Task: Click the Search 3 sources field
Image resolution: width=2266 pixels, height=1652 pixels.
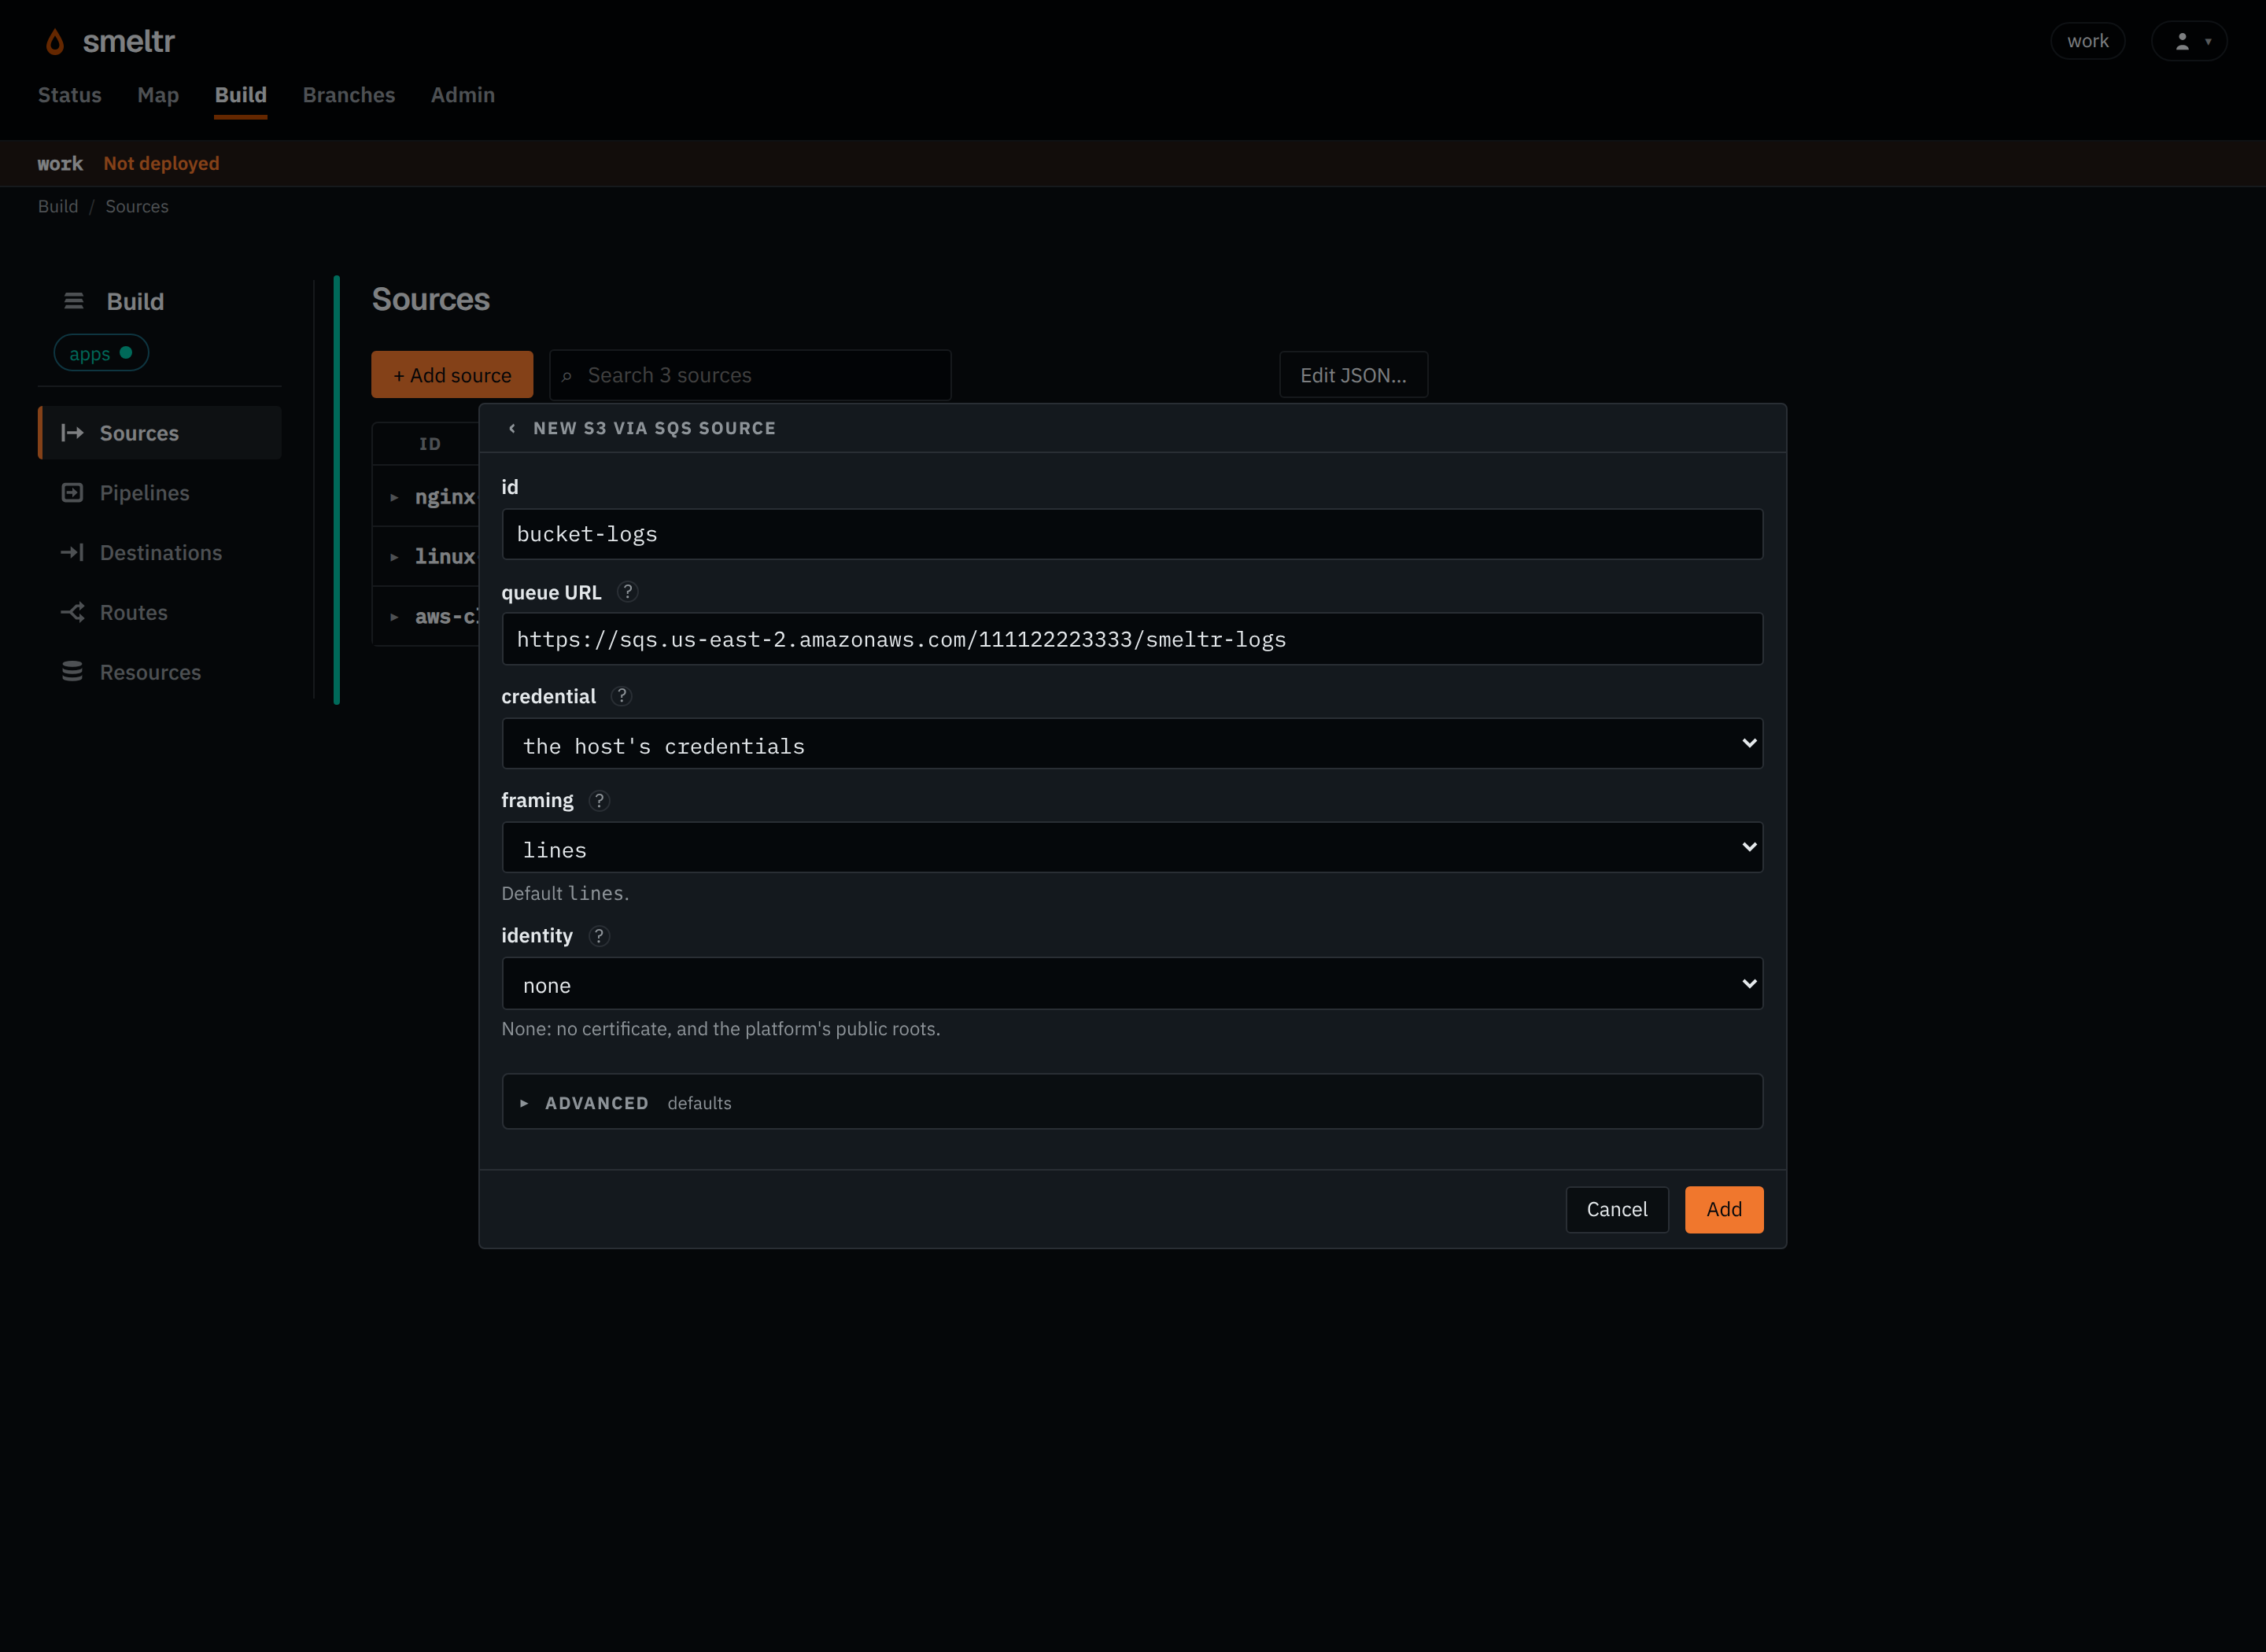Action: (x=750, y=375)
